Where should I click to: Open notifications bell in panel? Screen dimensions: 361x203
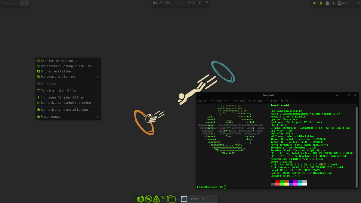point(327,3)
